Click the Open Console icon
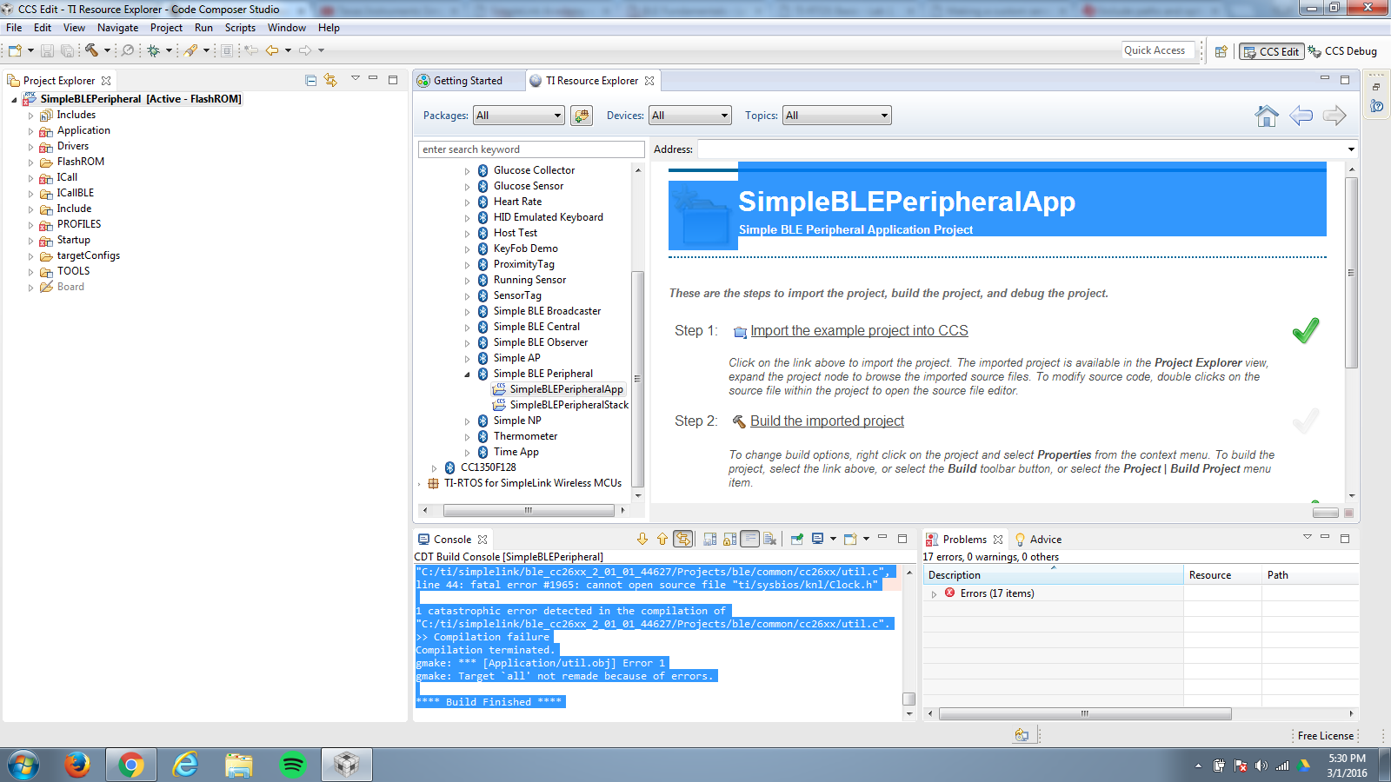Viewport: 1391px width, 782px height. [x=850, y=540]
